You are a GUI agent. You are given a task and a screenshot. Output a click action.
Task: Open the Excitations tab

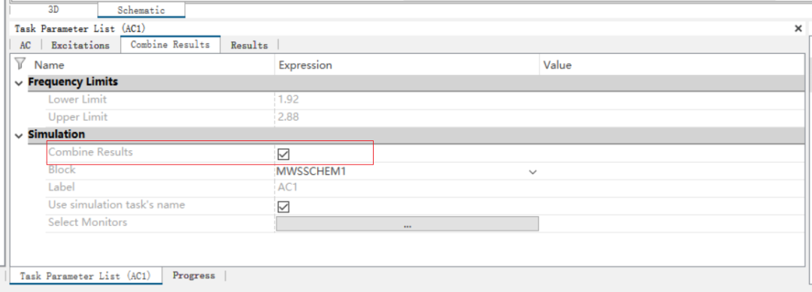pos(80,46)
